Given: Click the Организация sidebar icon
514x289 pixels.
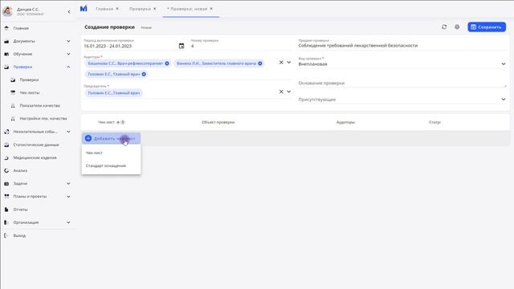Looking at the screenshot, I should coord(6,222).
